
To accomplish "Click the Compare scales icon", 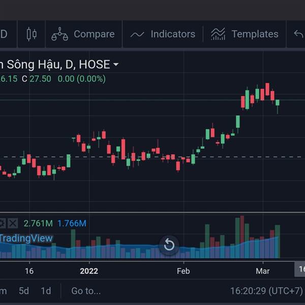I will pos(59,34).
